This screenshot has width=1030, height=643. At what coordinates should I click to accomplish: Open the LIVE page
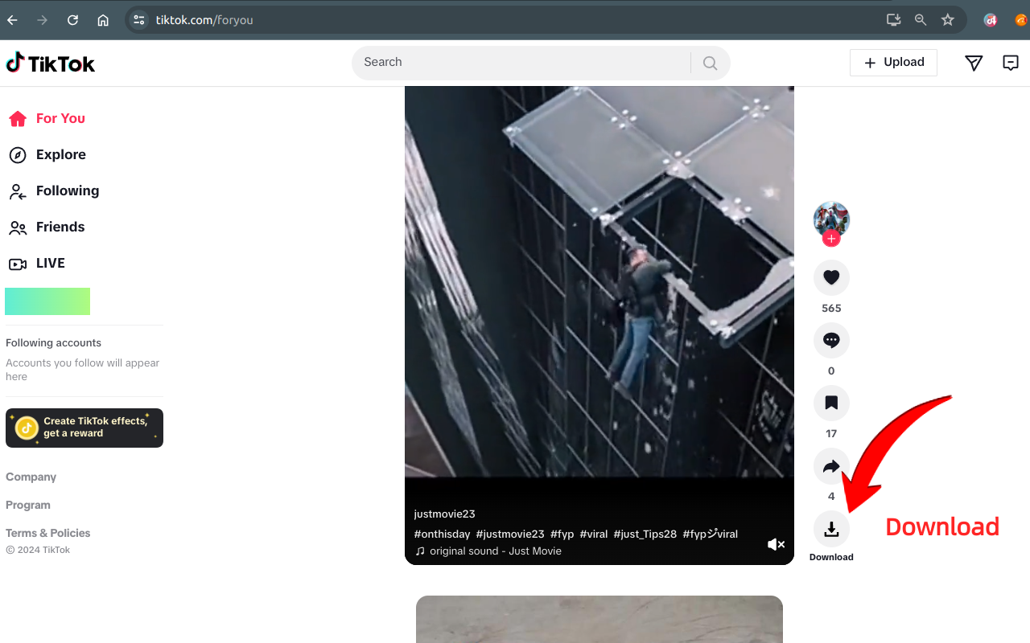pyautogui.click(x=36, y=263)
